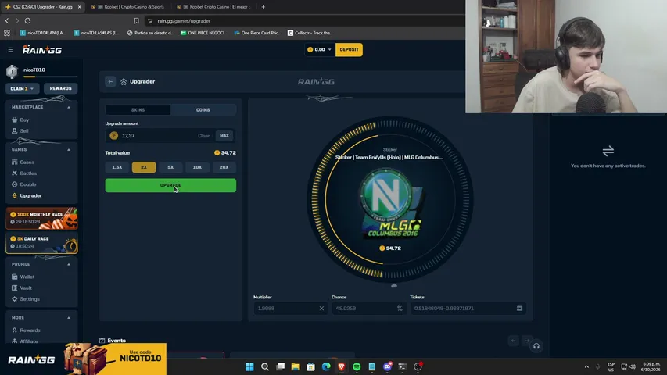Select the 20X multiplier
Image resolution: width=667 pixels, height=375 pixels.
[x=224, y=167]
